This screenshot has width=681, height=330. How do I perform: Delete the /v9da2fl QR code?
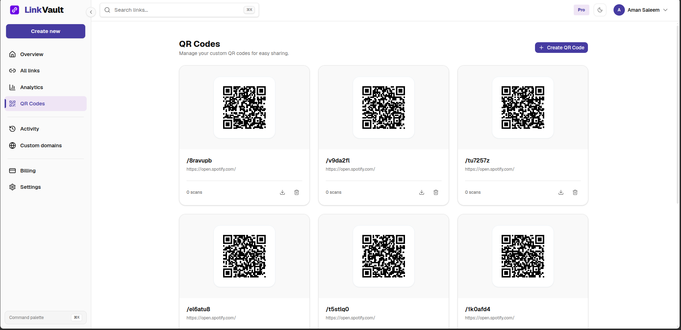pyautogui.click(x=436, y=192)
